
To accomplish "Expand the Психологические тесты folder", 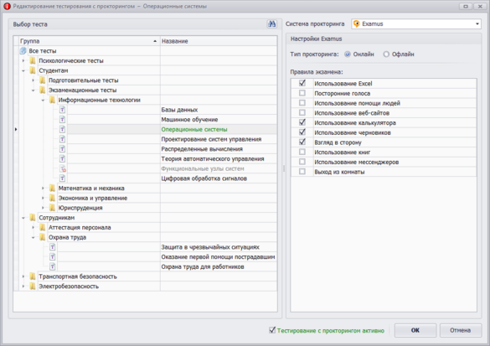I will pyautogui.click(x=23, y=60).
